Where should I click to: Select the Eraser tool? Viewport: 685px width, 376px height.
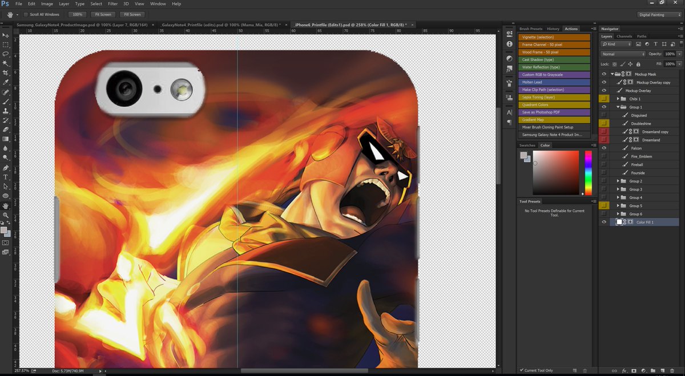click(x=6, y=130)
